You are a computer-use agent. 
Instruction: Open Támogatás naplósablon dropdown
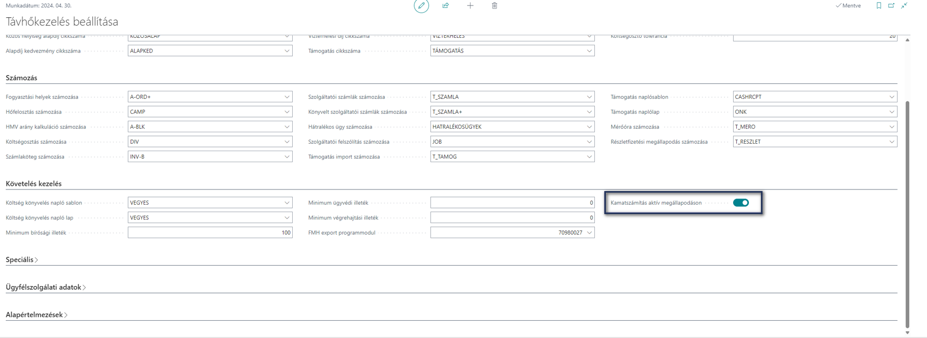click(892, 97)
